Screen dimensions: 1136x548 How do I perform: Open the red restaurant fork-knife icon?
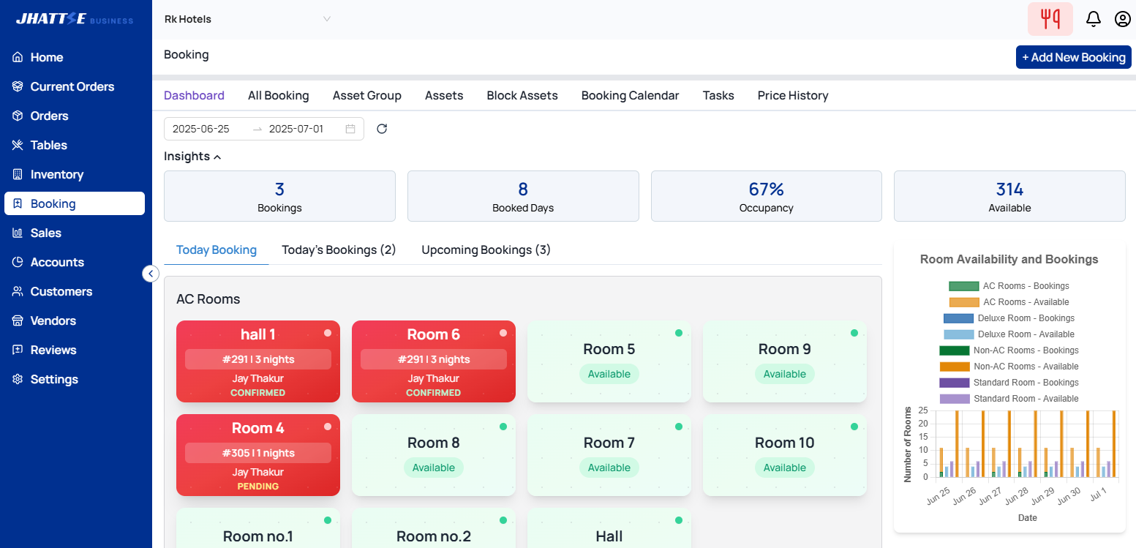pyautogui.click(x=1050, y=19)
